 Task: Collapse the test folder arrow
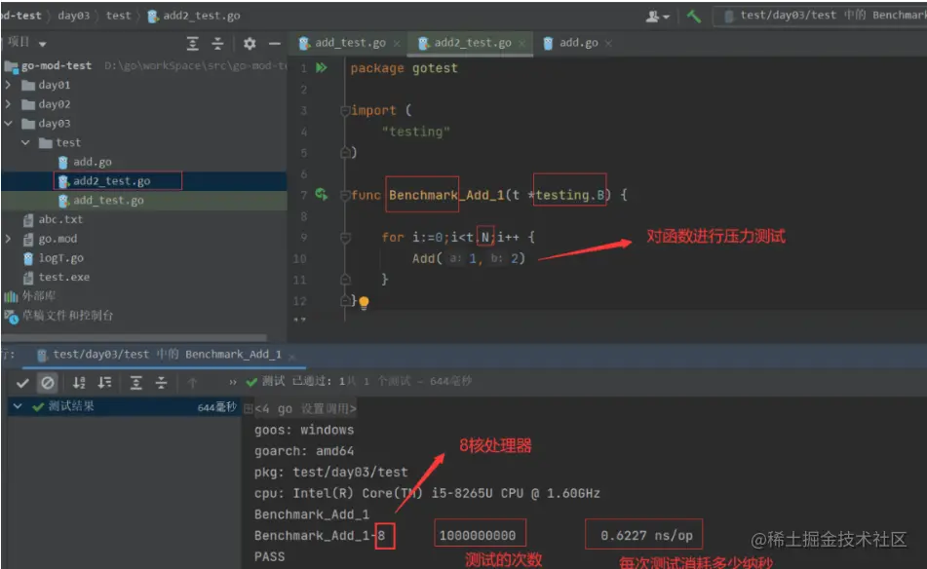25,142
